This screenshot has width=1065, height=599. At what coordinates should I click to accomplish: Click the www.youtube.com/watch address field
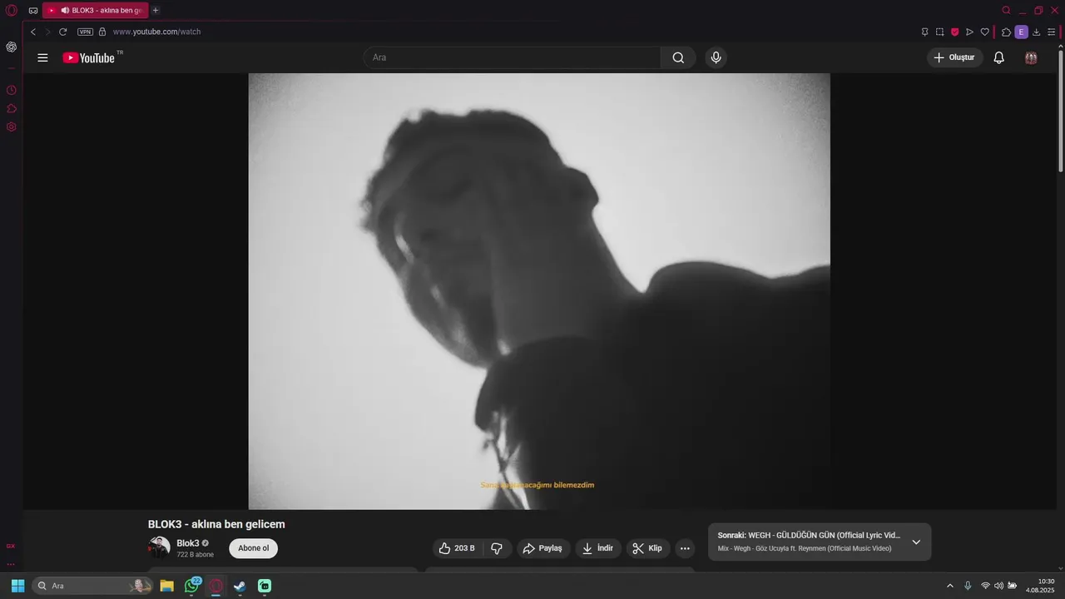pos(156,32)
